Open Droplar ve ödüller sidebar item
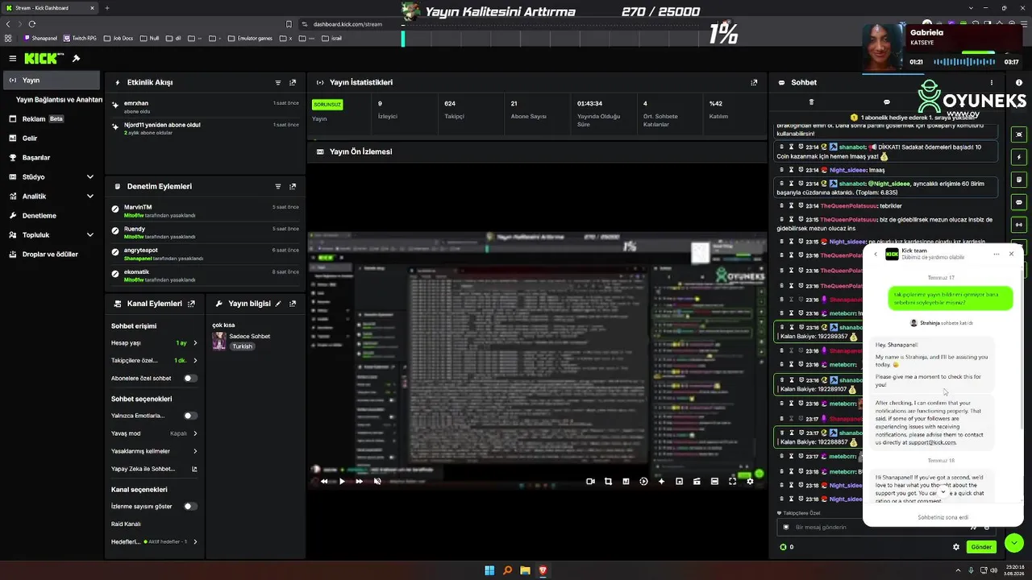 52,254
